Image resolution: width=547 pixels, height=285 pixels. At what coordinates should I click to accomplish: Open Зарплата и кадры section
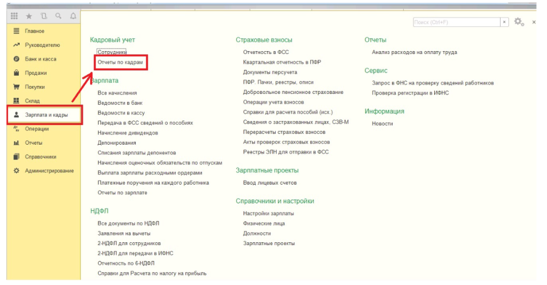point(46,115)
